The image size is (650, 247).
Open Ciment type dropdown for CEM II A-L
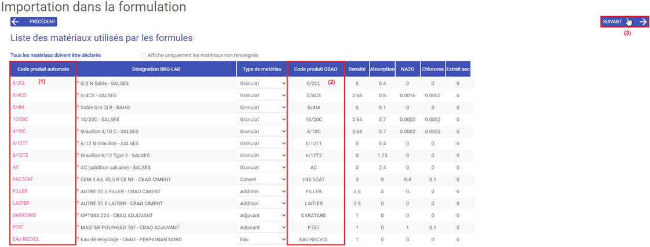pos(262,179)
